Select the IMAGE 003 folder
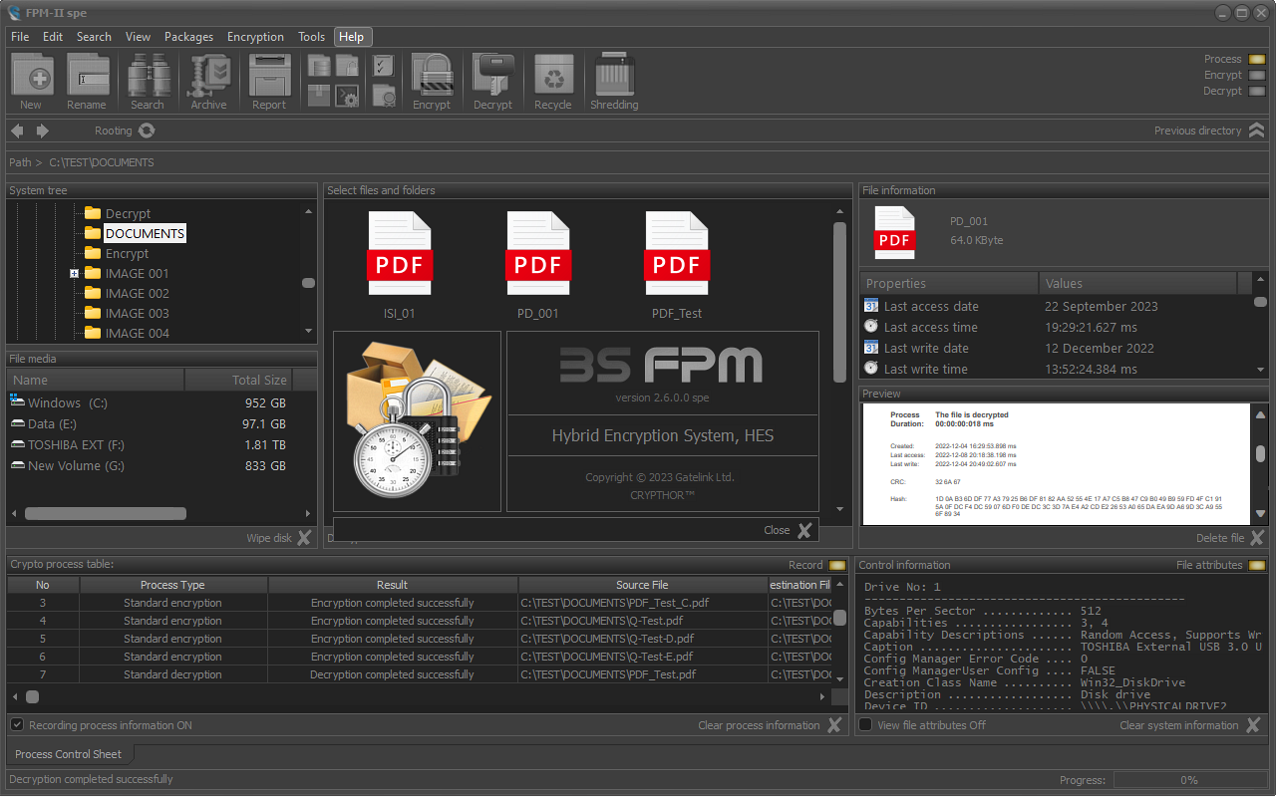 137,313
